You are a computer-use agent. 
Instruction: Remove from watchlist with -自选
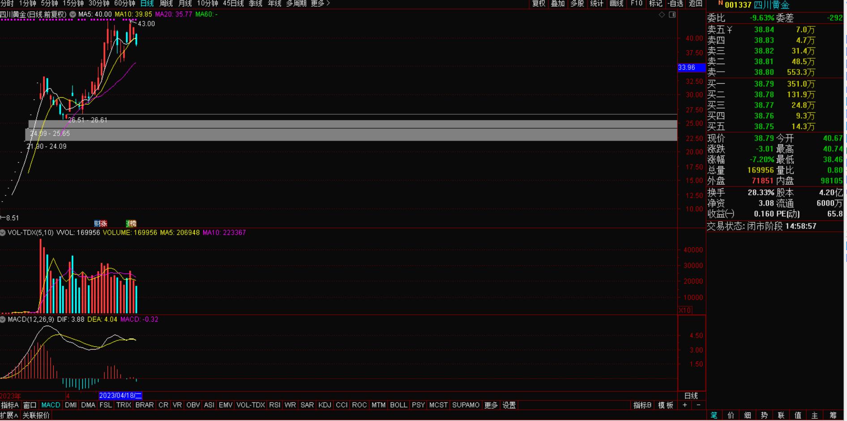[x=676, y=4]
